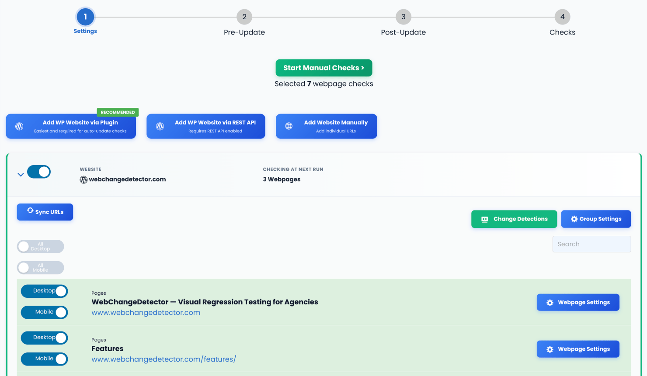Disable Mobile checks for the Features page
Image resolution: width=647 pixels, height=376 pixels.
point(44,359)
